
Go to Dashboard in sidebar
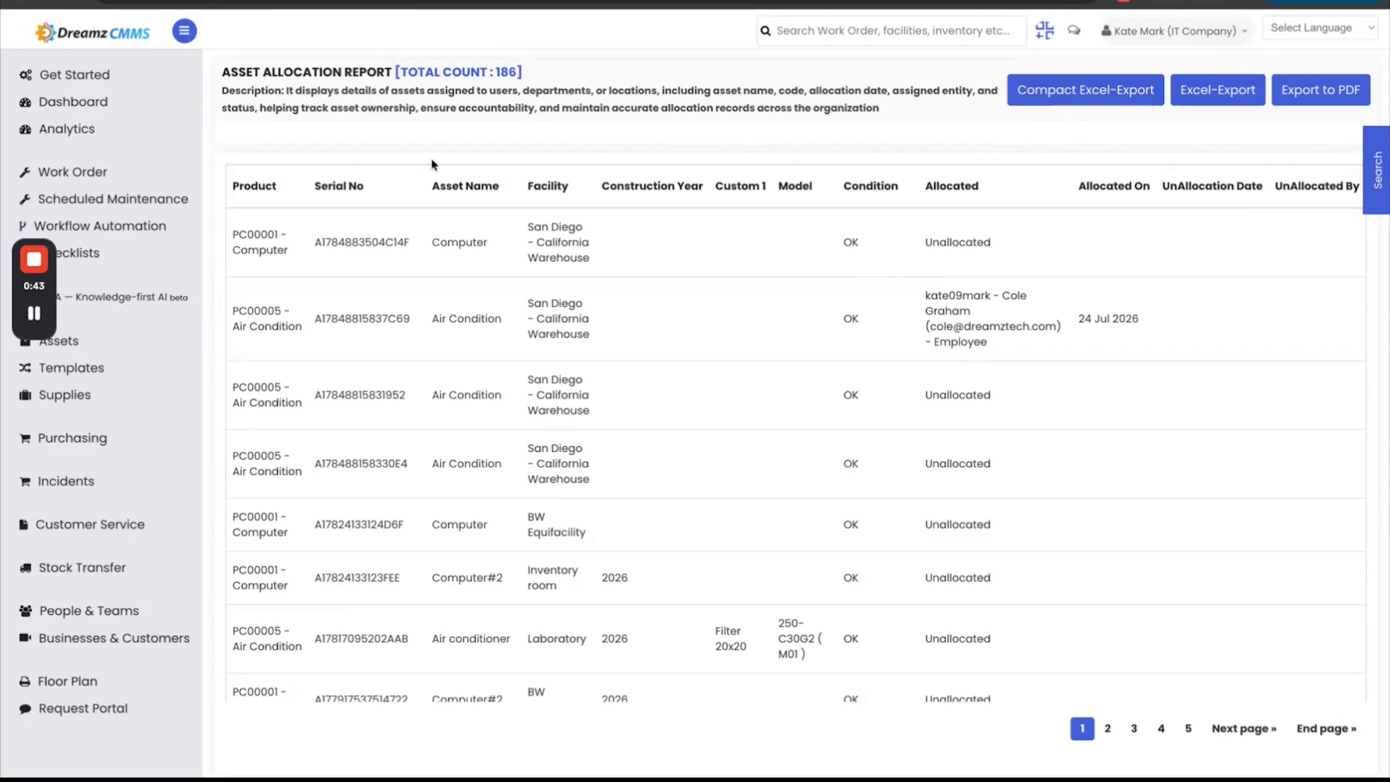tap(73, 102)
